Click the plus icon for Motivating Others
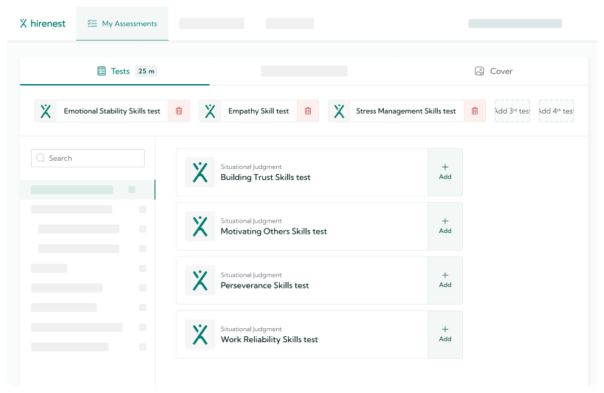 click(x=445, y=221)
